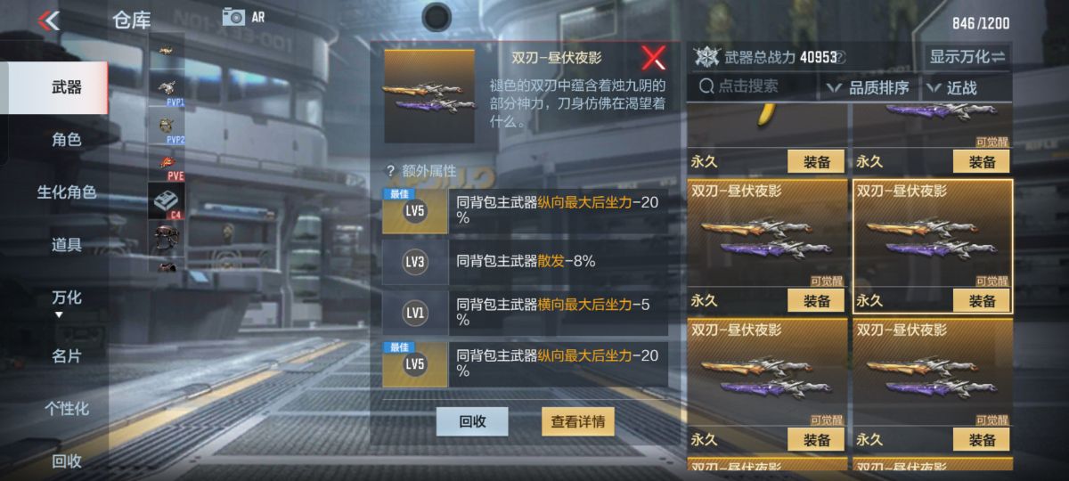Select the LV3 散发-8% attribute
The width and height of the screenshot is (1069, 481).
click(525, 261)
